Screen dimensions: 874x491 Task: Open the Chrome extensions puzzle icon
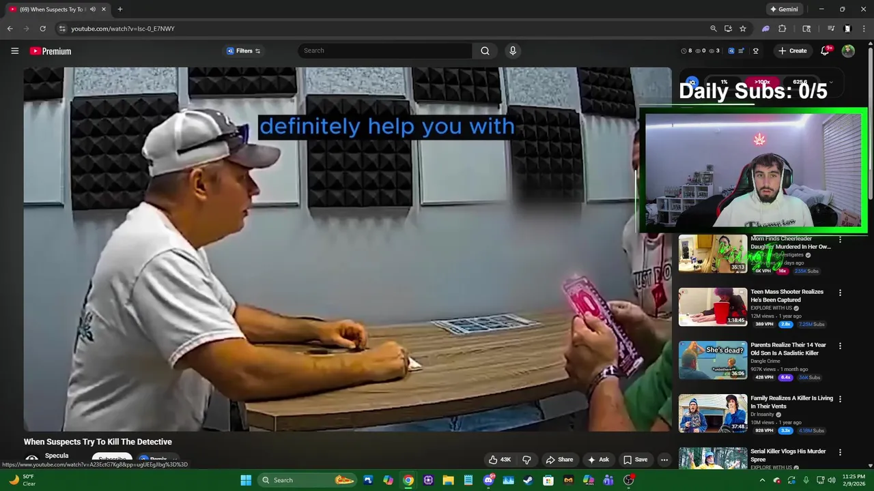(783, 29)
